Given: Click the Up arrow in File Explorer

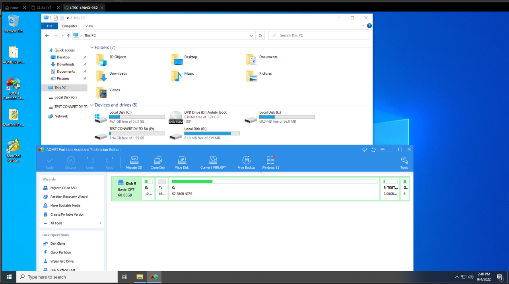Looking at the screenshot, I should point(68,35).
